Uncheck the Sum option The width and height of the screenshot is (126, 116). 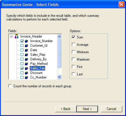[73, 37]
